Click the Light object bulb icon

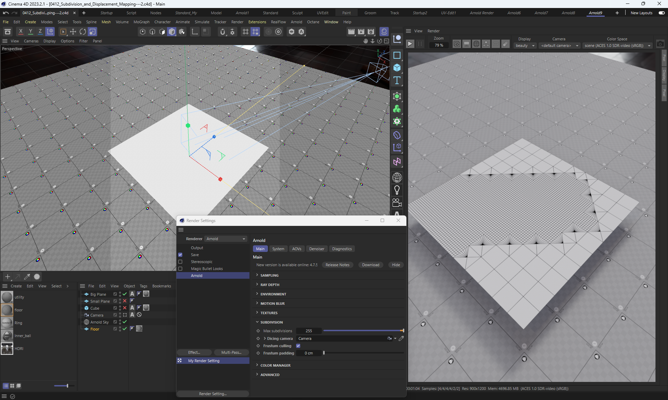tap(397, 190)
